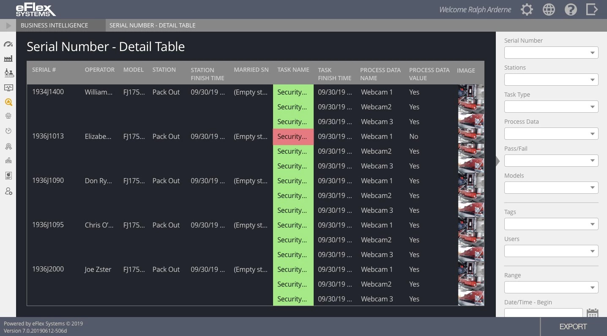
Task: Change language using the globe icon
Action: [549, 9]
